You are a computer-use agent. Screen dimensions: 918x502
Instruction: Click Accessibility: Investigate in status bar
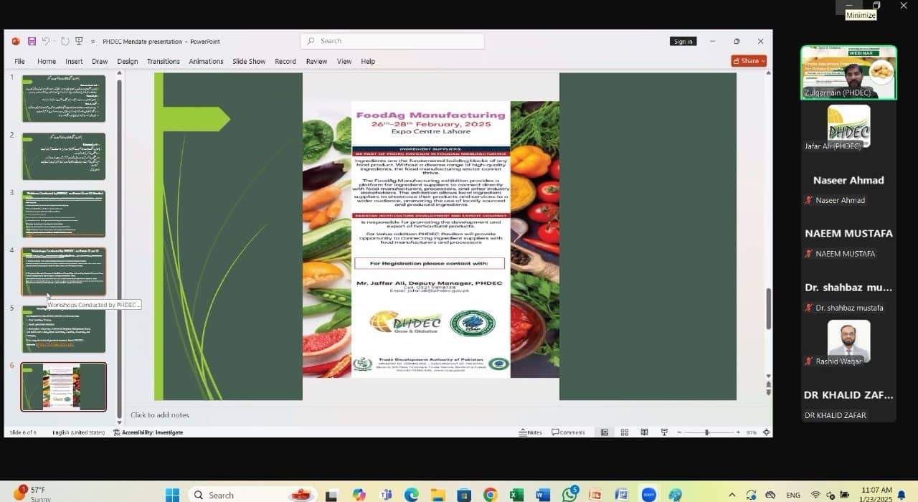click(x=148, y=432)
